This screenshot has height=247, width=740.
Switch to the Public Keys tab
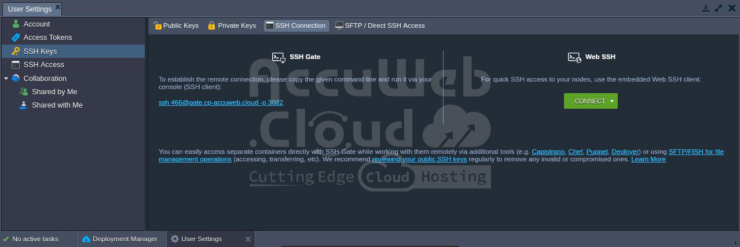click(176, 25)
